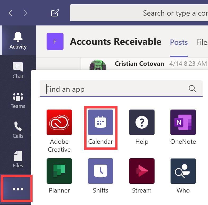Open the Who app
This screenshot has height=205, width=208.
coord(183,176)
